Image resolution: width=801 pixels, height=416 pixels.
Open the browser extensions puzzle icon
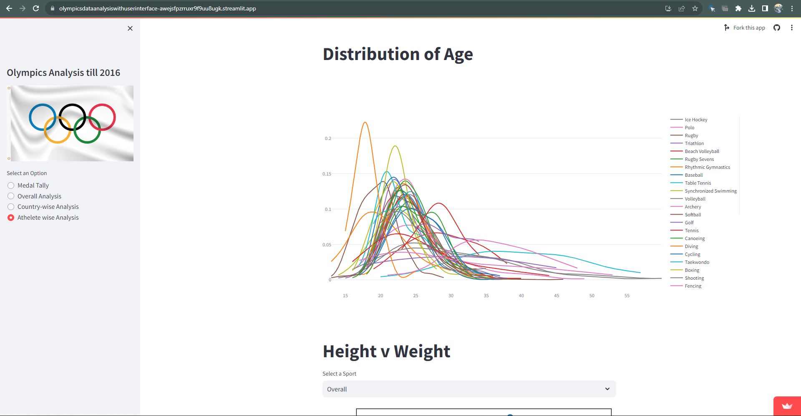738,8
